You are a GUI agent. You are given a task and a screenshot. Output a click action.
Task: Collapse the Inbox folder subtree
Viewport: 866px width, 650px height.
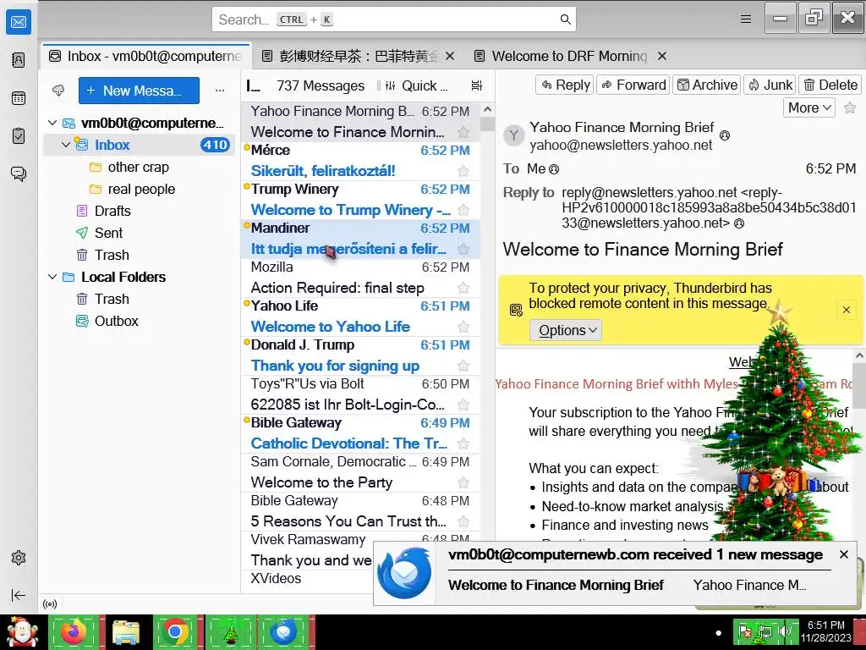tap(66, 145)
